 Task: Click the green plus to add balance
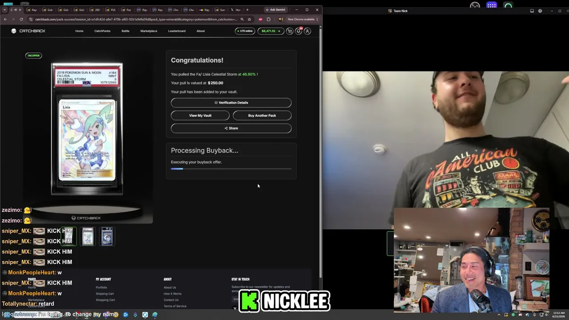coord(279,31)
